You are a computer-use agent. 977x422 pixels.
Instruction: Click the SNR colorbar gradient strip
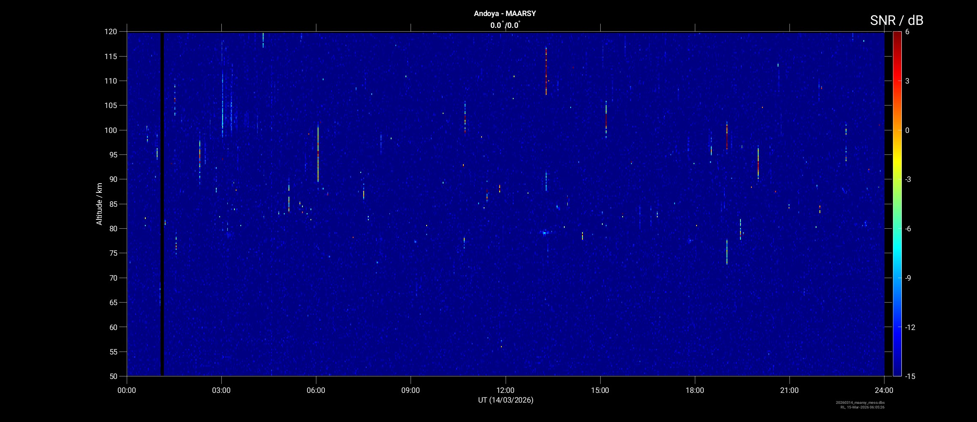click(897, 203)
